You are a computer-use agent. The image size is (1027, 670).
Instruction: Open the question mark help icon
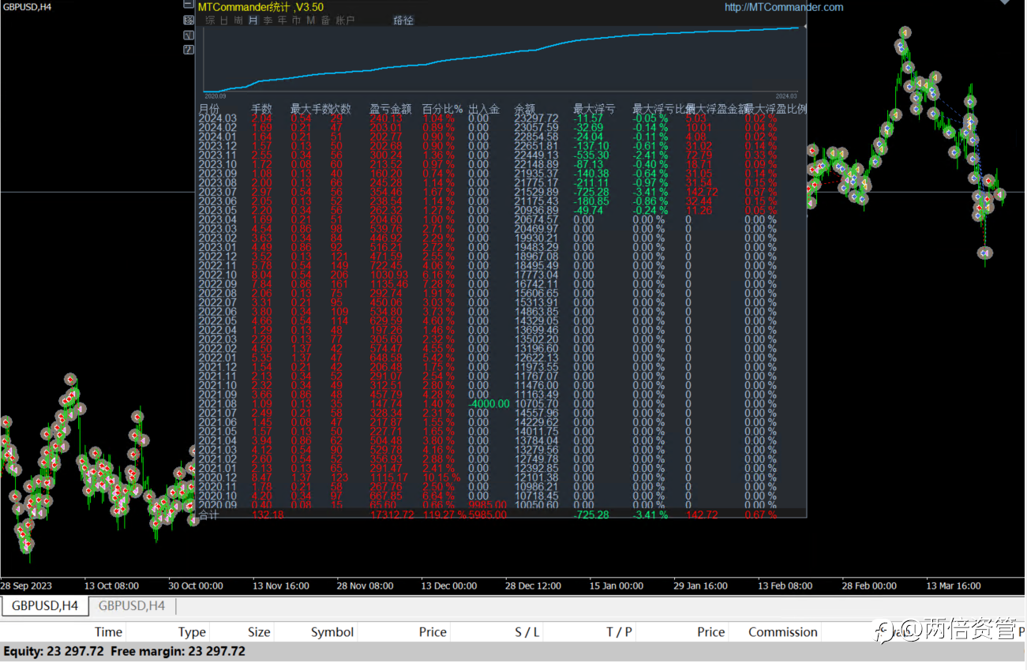pyautogui.click(x=189, y=50)
